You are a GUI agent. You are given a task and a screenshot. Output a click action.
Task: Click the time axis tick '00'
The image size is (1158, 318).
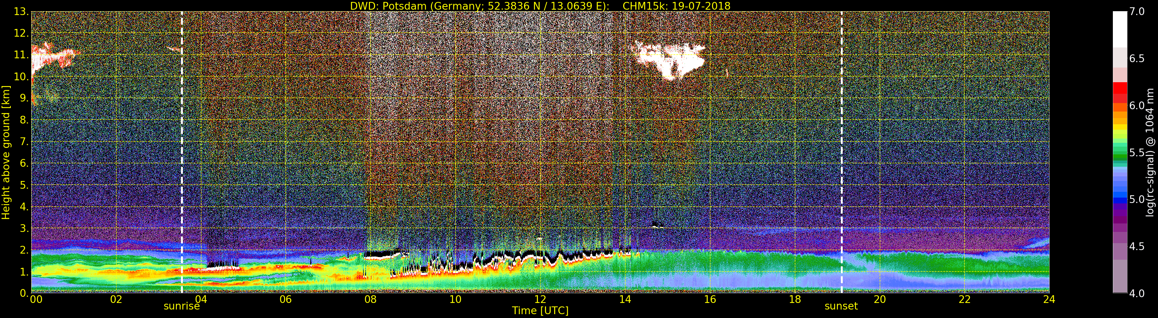tap(36, 299)
